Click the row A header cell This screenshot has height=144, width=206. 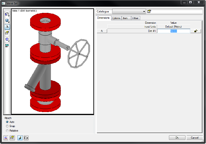102,31
